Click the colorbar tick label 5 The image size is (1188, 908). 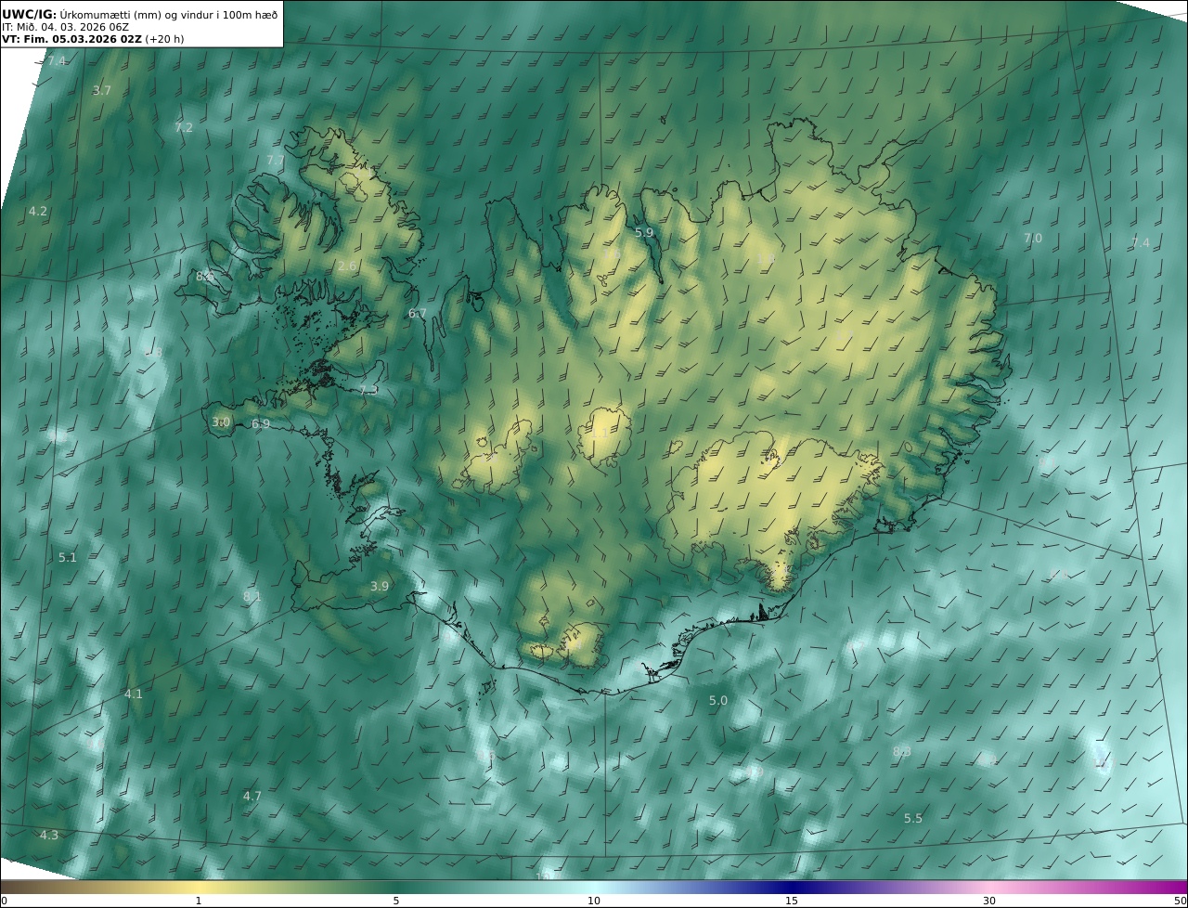[396, 901]
